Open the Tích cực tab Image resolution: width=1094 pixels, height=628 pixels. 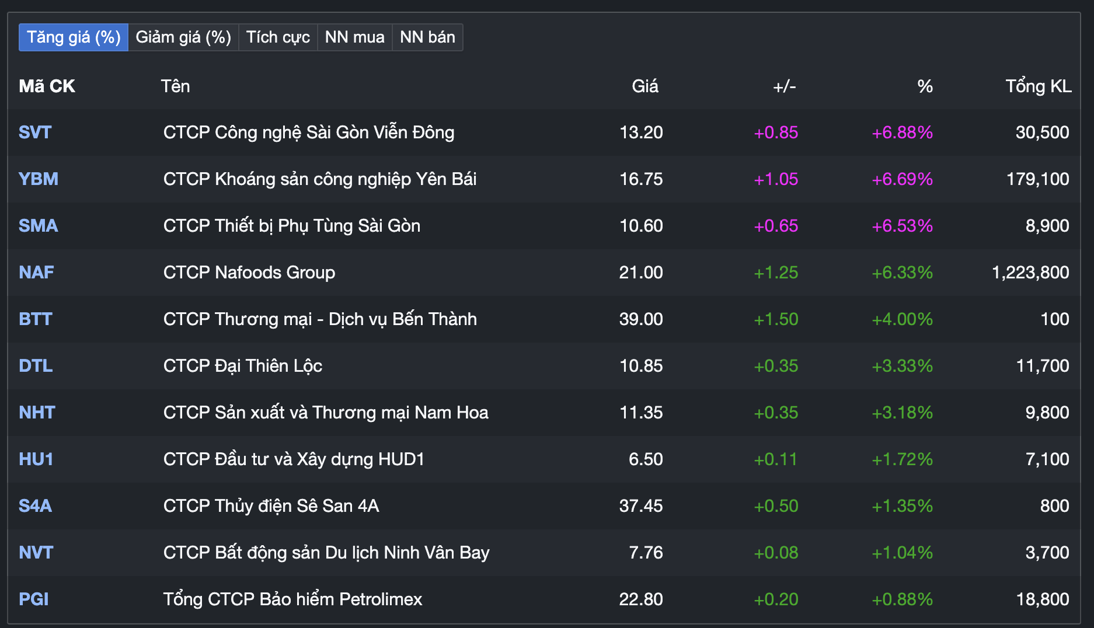tap(278, 37)
